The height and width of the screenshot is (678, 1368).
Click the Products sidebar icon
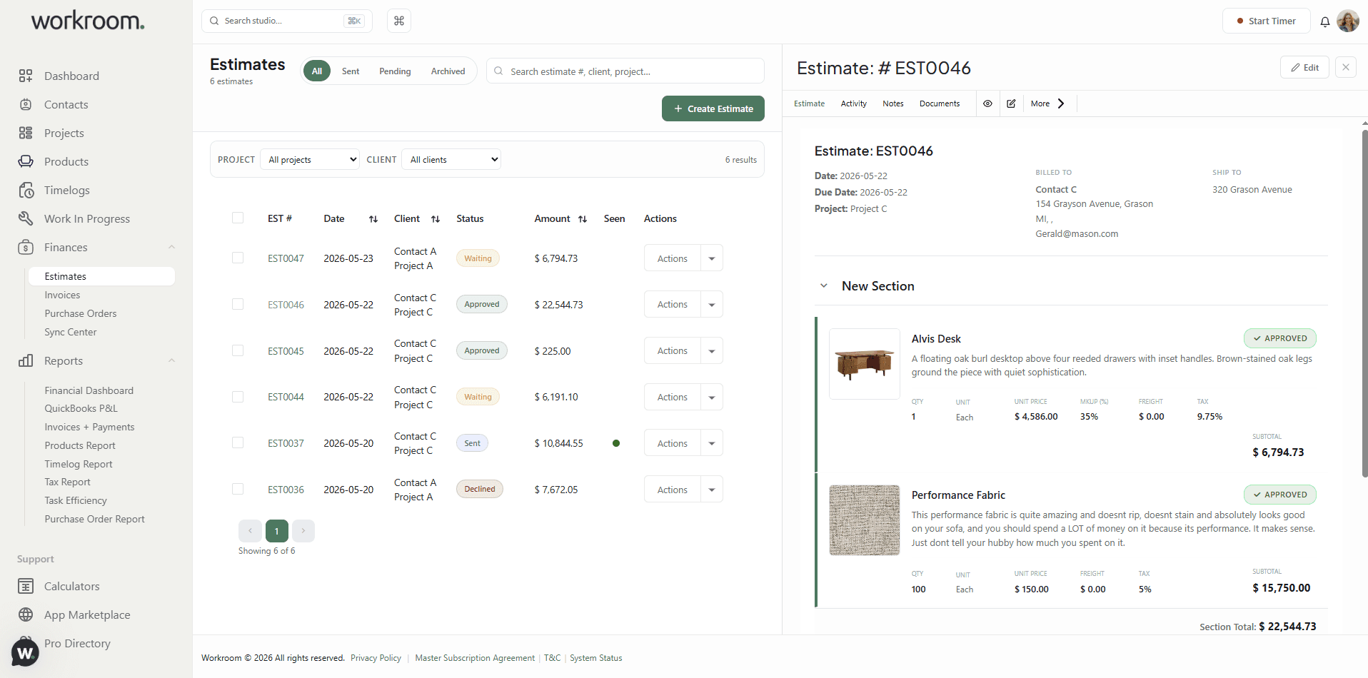pyautogui.click(x=26, y=161)
